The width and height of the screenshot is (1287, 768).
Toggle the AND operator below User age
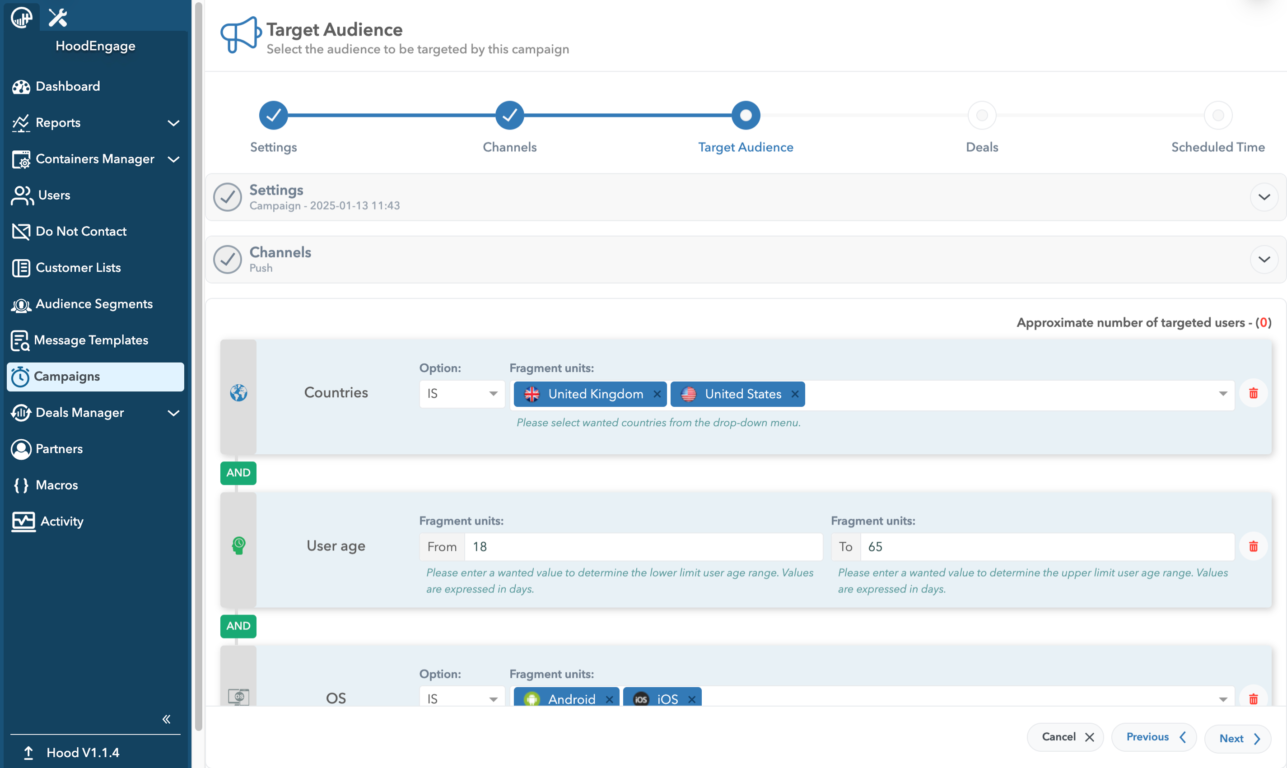tap(238, 626)
